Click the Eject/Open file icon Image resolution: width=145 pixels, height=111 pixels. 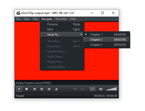tap(56, 89)
